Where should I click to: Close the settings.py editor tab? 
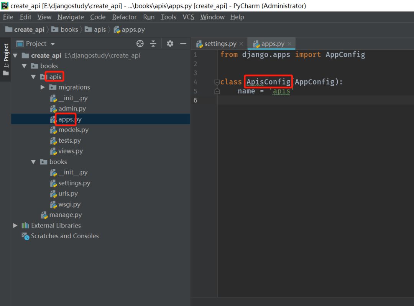click(242, 44)
